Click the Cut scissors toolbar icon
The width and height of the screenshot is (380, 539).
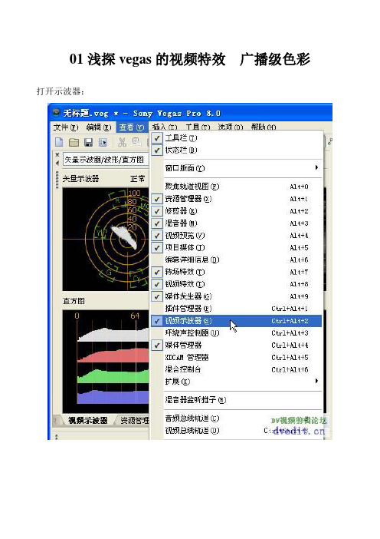(x=122, y=142)
